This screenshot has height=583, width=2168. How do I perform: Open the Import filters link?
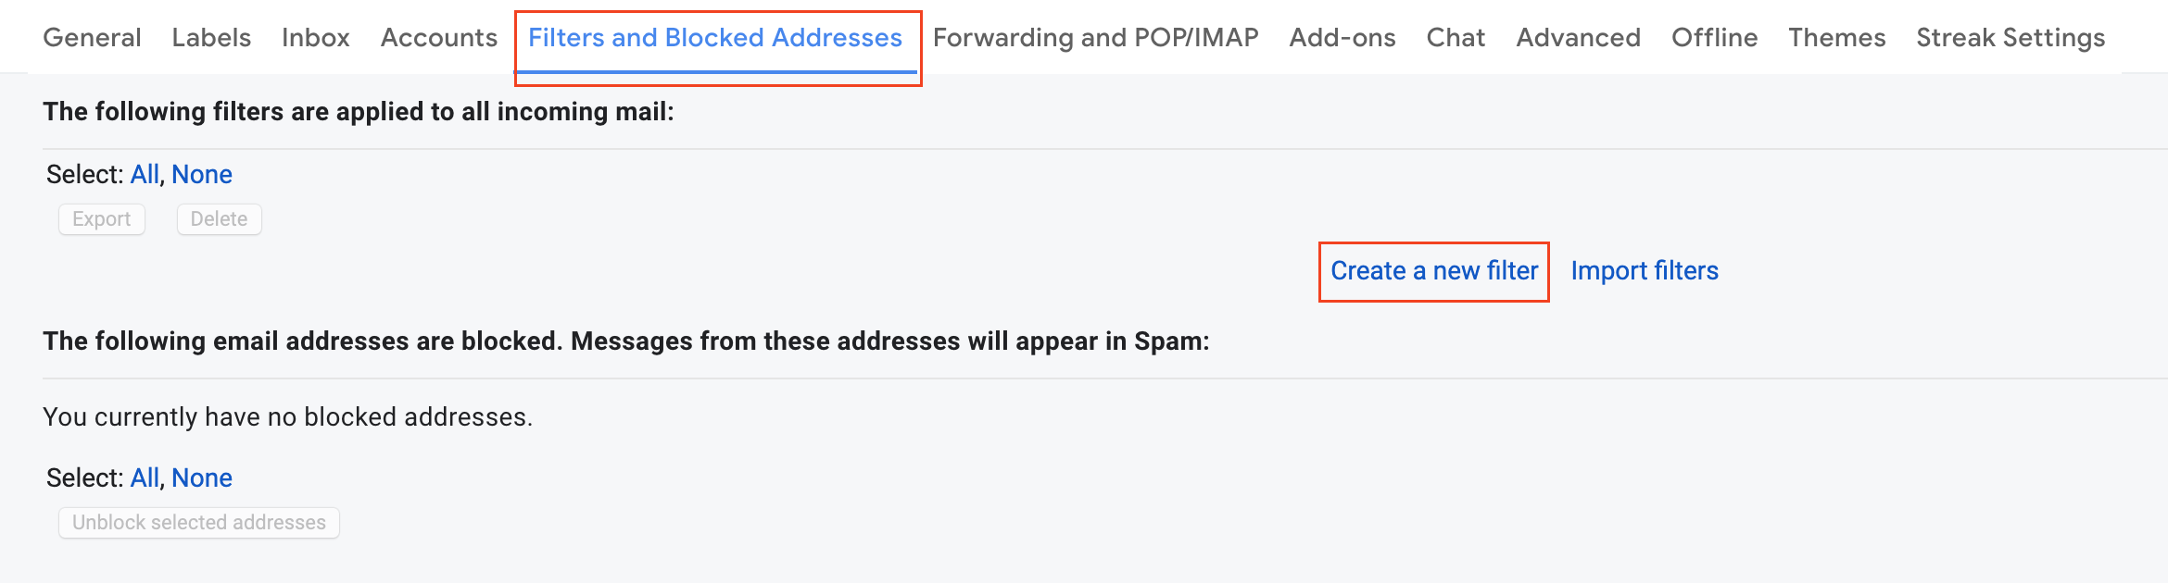point(1645,271)
